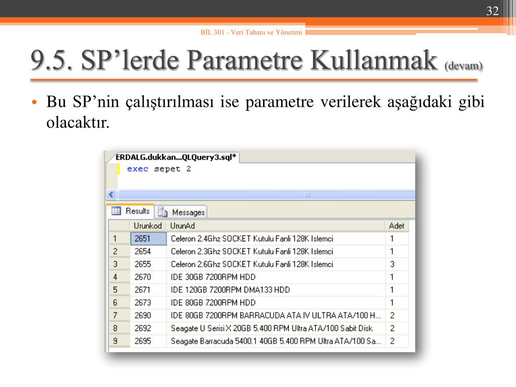This screenshot has height=387, width=516.
Task: Click the cell 'IDE 30GB 7200RPM HDD'
Action: [213, 277]
